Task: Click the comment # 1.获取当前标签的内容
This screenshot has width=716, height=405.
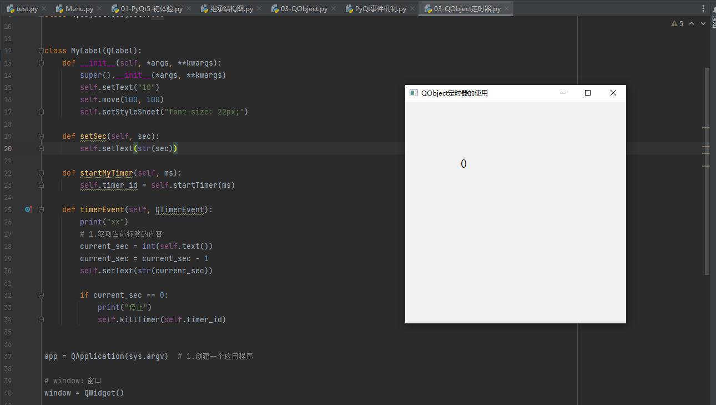Action: pos(121,234)
